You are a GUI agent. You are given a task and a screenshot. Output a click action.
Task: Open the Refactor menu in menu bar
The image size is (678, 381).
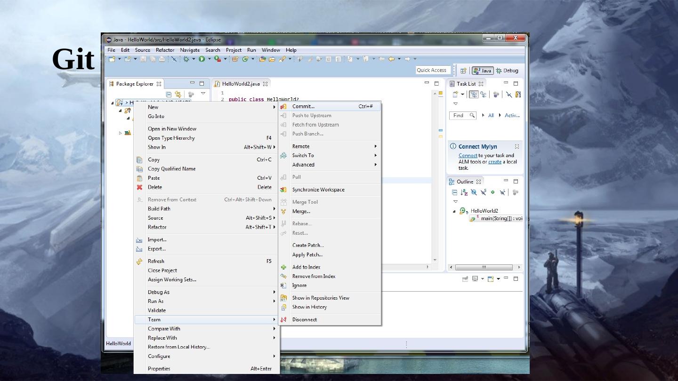pos(165,50)
